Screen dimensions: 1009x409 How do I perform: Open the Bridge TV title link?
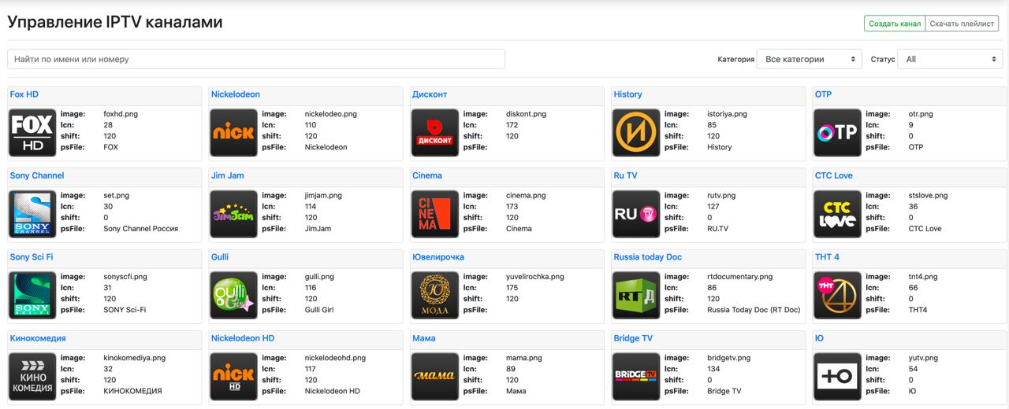click(x=633, y=338)
